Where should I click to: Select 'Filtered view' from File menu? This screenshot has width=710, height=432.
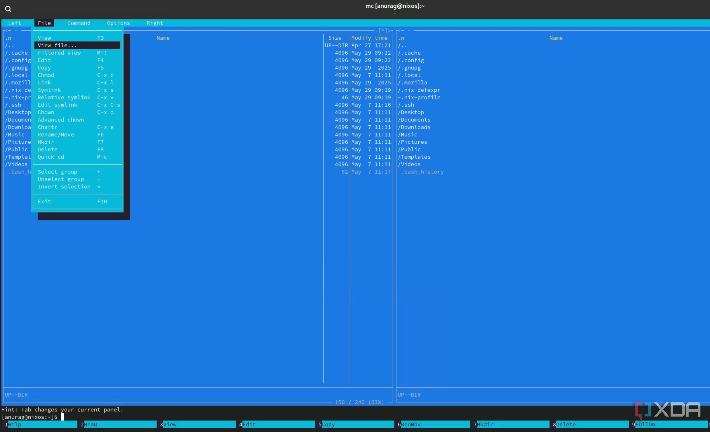59,53
